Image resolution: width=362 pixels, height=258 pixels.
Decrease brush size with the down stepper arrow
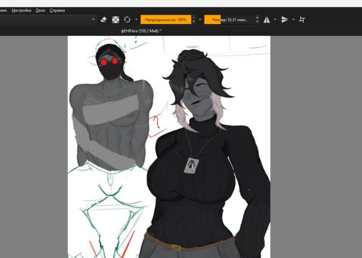[257, 22]
